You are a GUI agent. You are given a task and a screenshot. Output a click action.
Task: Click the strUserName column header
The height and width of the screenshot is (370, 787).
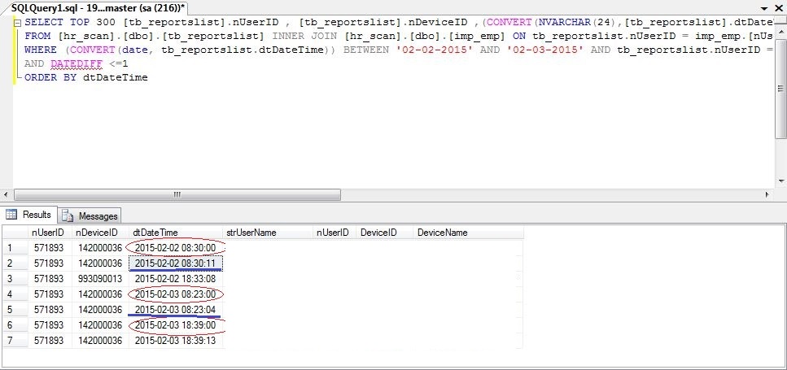point(268,233)
